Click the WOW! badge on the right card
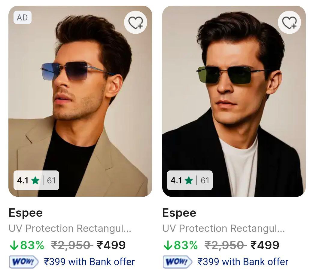313x270 pixels. tap(177, 261)
